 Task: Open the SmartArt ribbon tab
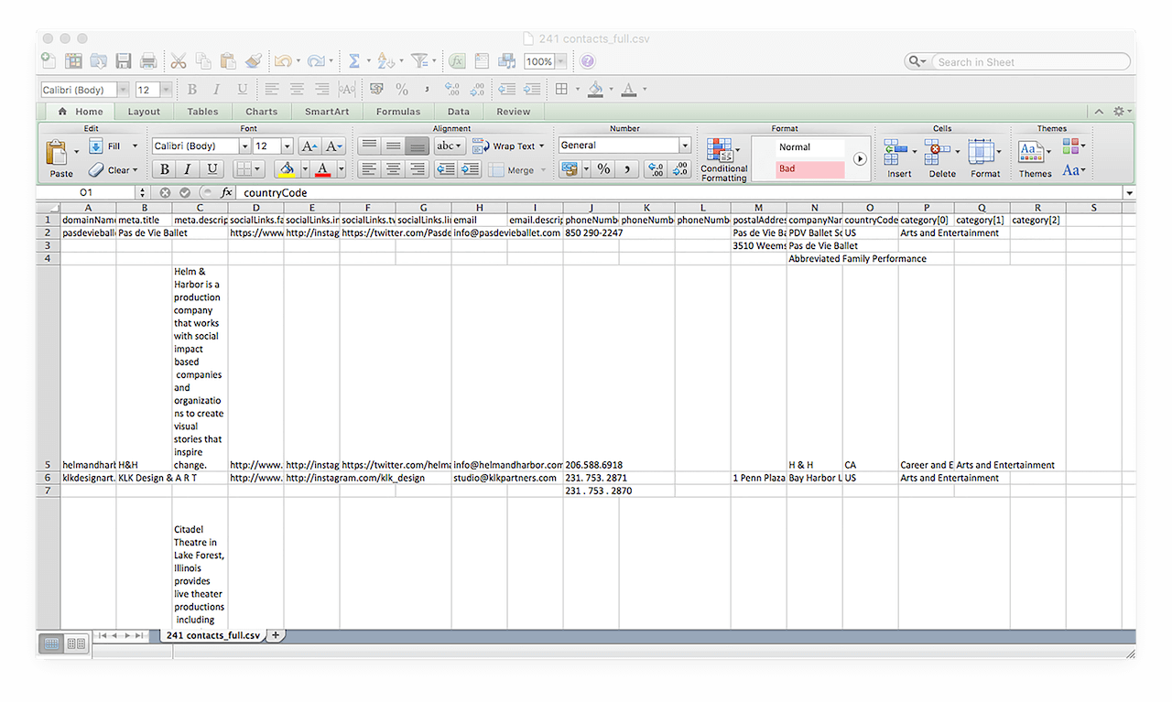327,112
